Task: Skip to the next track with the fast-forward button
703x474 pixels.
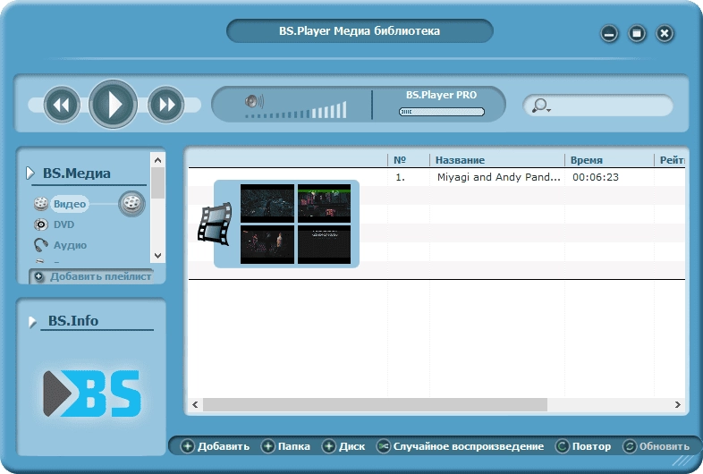Action: (165, 105)
